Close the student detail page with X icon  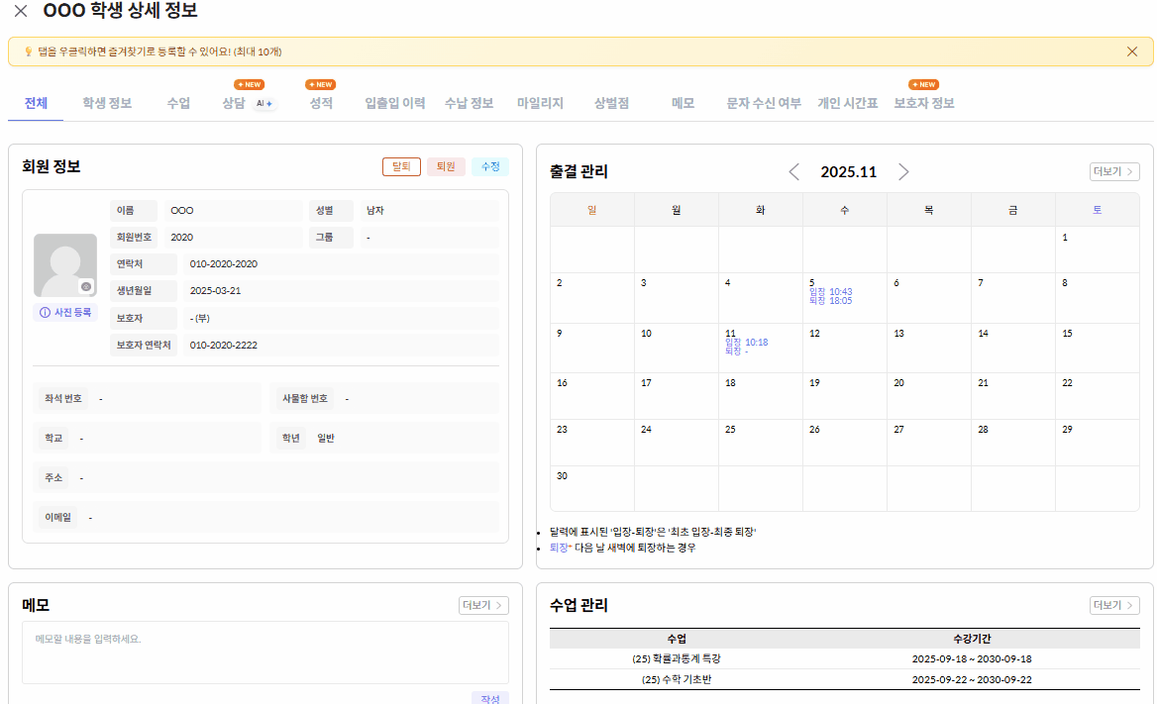click(x=21, y=12)
